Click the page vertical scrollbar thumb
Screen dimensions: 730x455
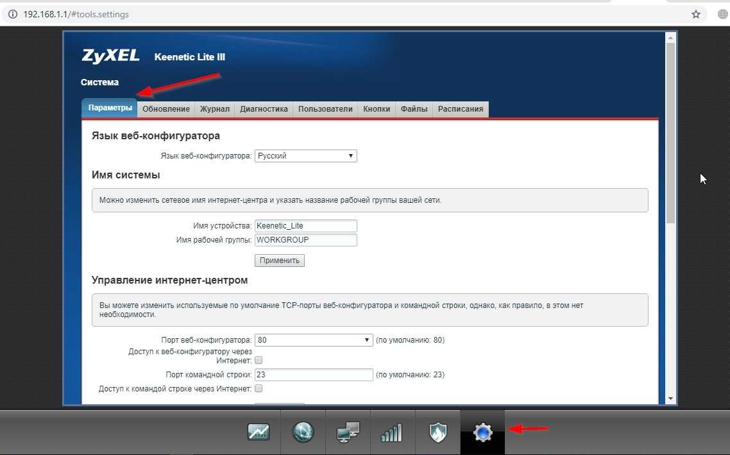tap(671, 128)
